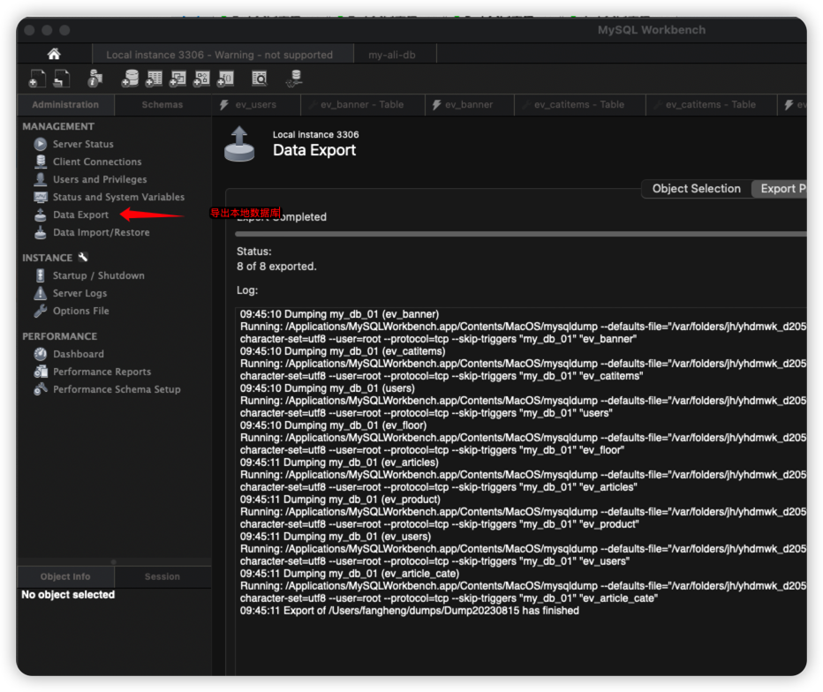Click the wrench icon beside INSTANCE

[83, 257]
